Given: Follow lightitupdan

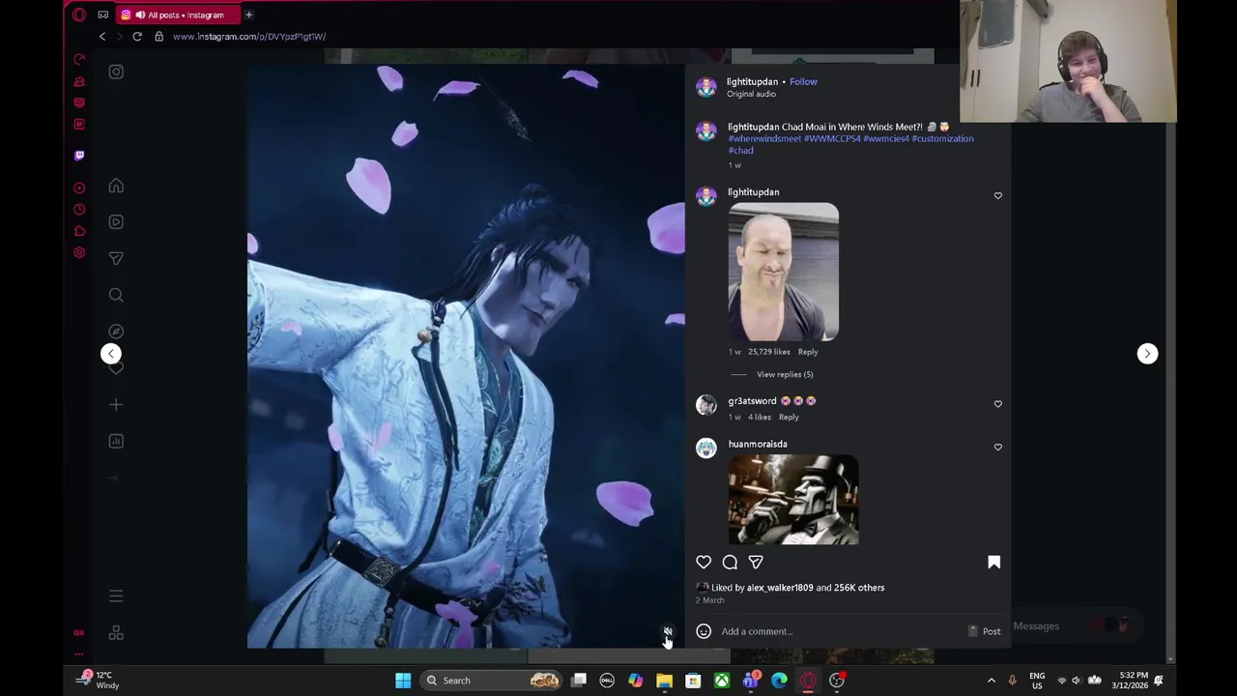Looking at the screenshot, I should tap(803, 81).
